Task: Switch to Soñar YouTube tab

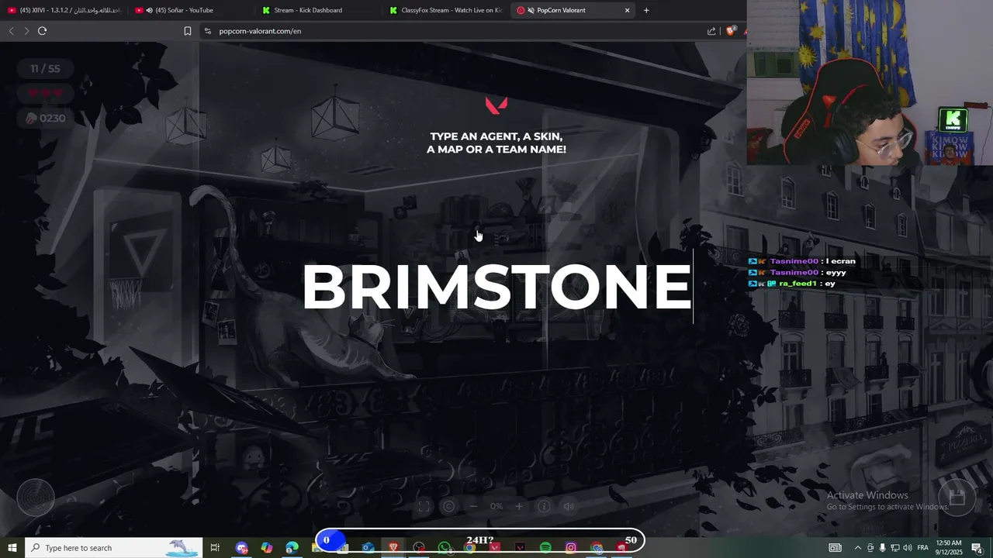Action: (191, 10)
